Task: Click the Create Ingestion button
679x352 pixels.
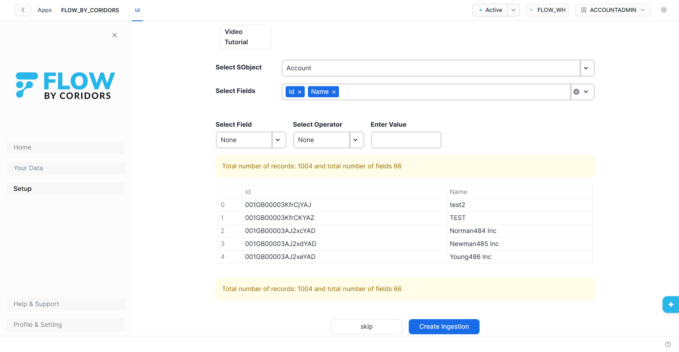Action: 444,326
